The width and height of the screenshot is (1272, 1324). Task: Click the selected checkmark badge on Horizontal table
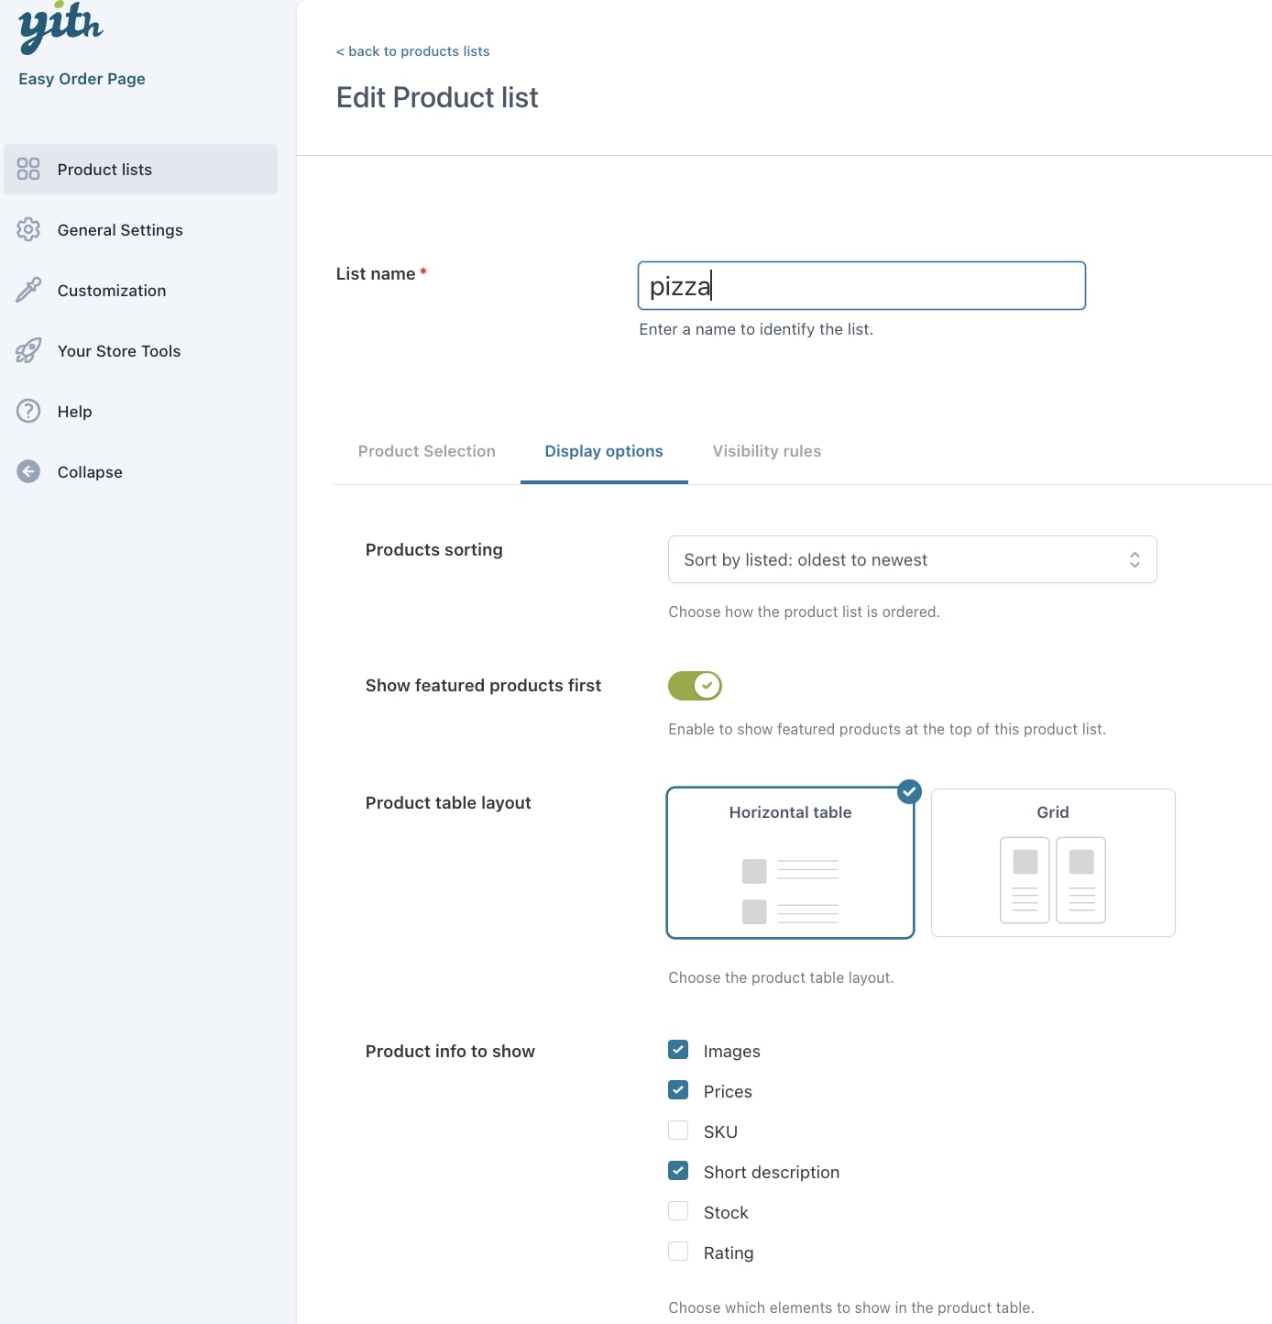click(909, 791)
